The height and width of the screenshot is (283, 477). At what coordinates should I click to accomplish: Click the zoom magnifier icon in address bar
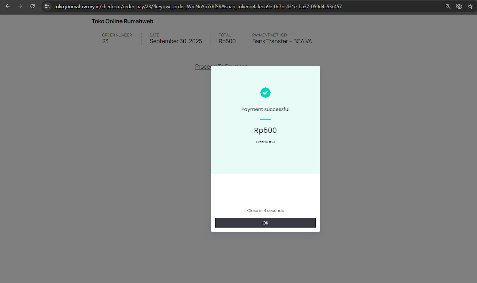(x=448, y=6)
